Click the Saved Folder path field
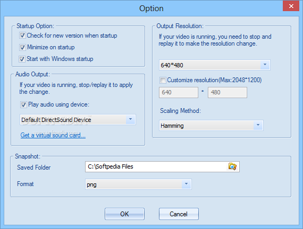The image size is (303, 229). point(156,166)
